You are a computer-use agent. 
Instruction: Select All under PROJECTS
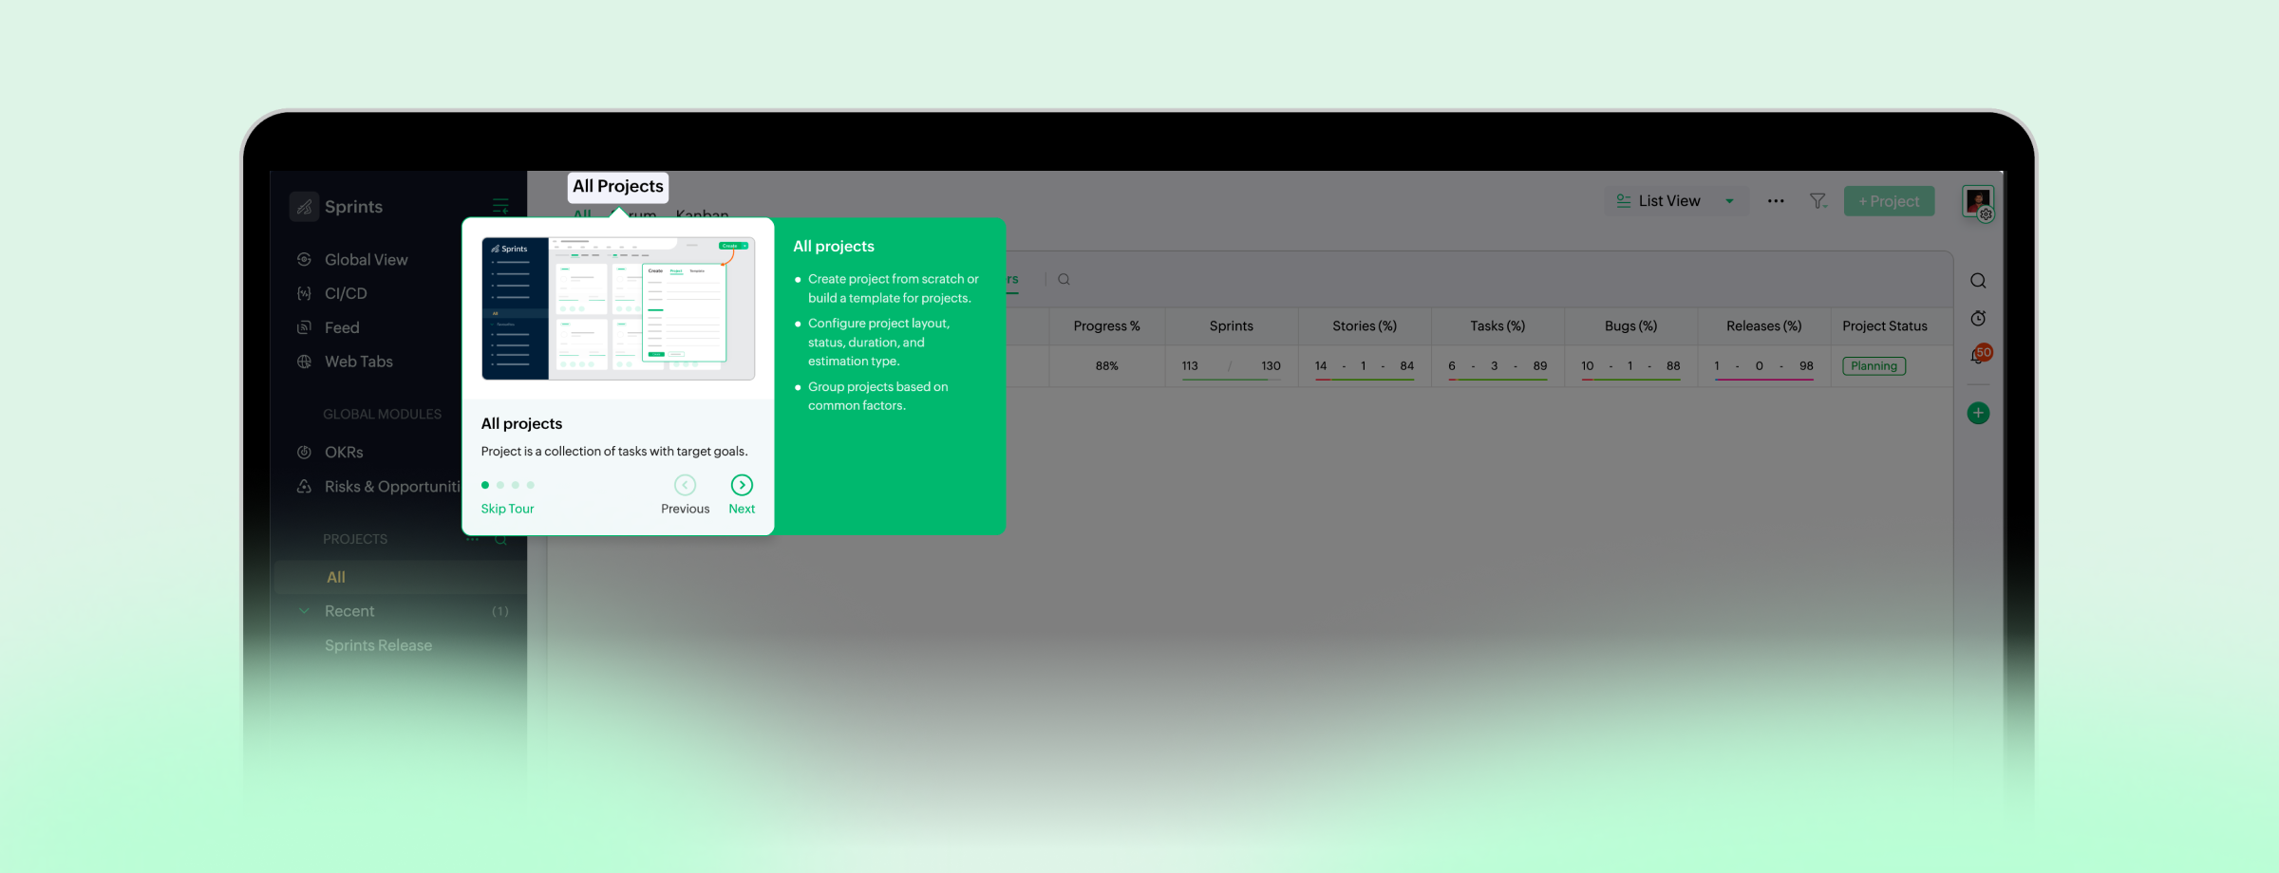click(x=336, y=576)
